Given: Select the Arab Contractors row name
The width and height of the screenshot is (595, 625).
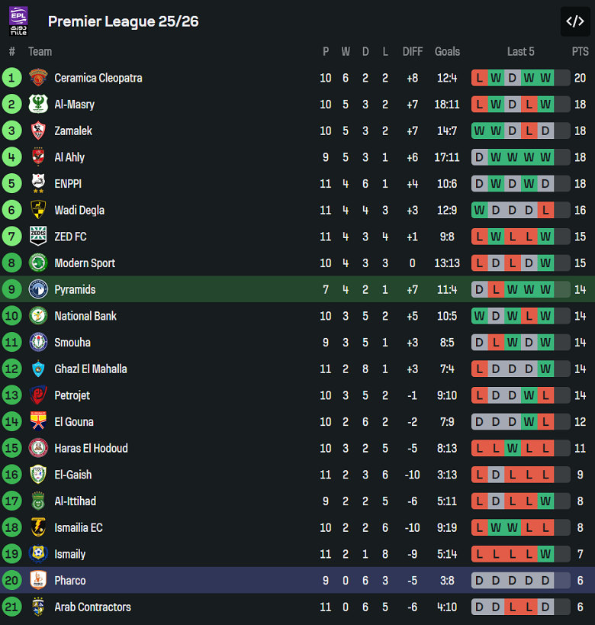Looking at the screenshot, I should (92, 607).
